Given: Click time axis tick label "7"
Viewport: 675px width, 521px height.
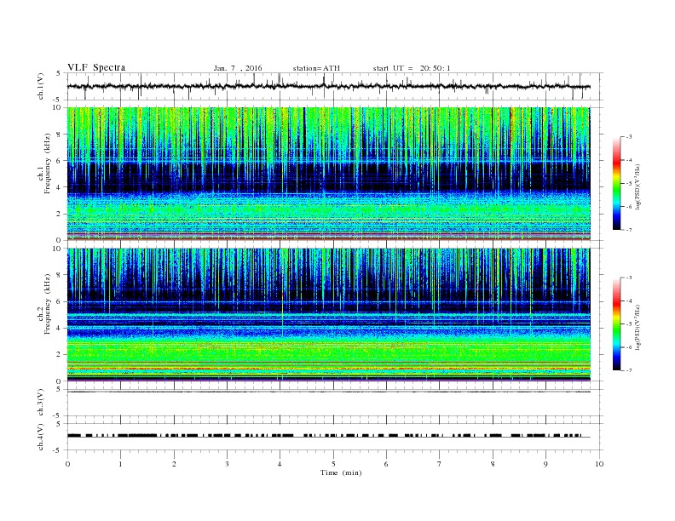Looking at the screenshot, I should tap(440, 464).
